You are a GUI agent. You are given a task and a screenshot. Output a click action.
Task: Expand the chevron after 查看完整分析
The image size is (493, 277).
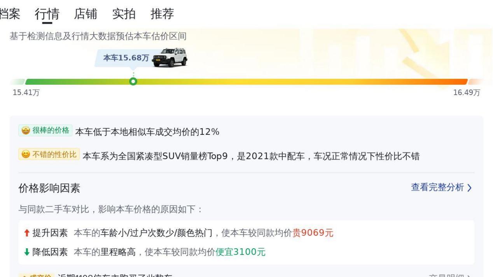point(470,188)
